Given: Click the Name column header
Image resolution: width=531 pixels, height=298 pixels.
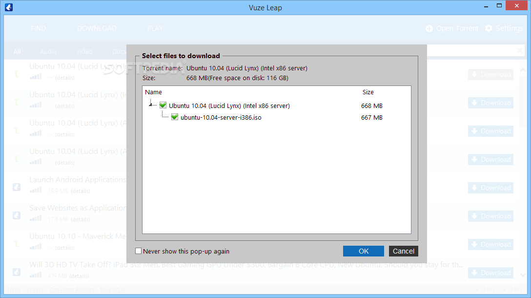Looking at the screenshot, I should point(153,92).
